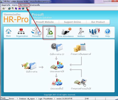The height and width of the screenshot is (100, 118).
Task: Open the Our Product link
Action: [x=98, y=22]
